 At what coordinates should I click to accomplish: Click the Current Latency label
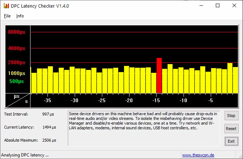pyautogui.click(x=19, y=127)
